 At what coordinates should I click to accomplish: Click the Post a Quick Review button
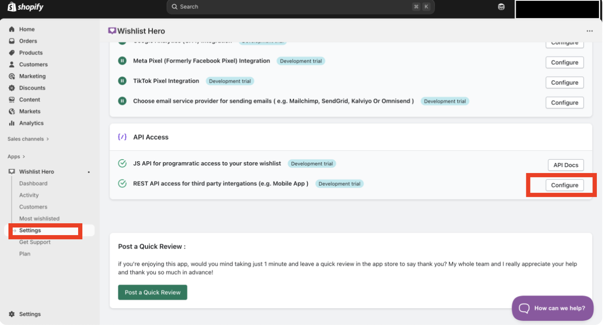tap(152, 292)
